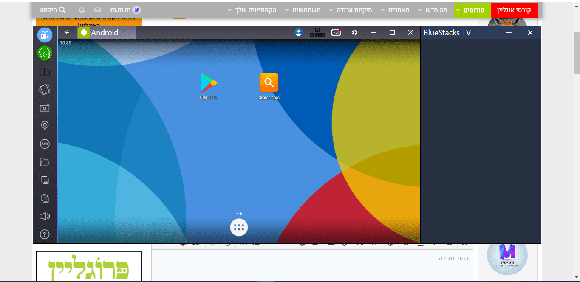The width and height of the screenshot is (580, 282).
Task: Open the מאמרים menu item
Action: (399, 10)
